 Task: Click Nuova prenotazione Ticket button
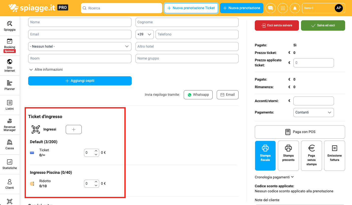coord(191,8)
